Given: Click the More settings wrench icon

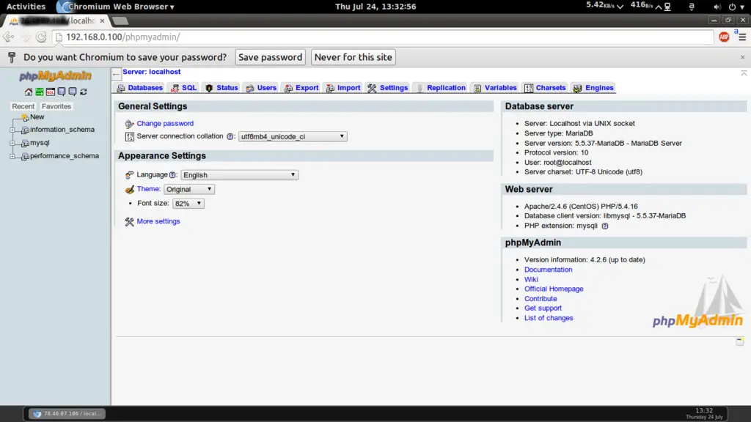Looking at the screenshot, I should [129, 222].
